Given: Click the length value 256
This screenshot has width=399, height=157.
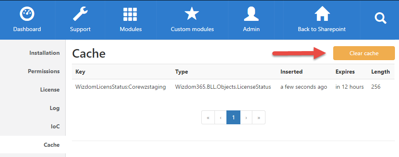Looking at the screenshot, I should [x=376, y=87].
